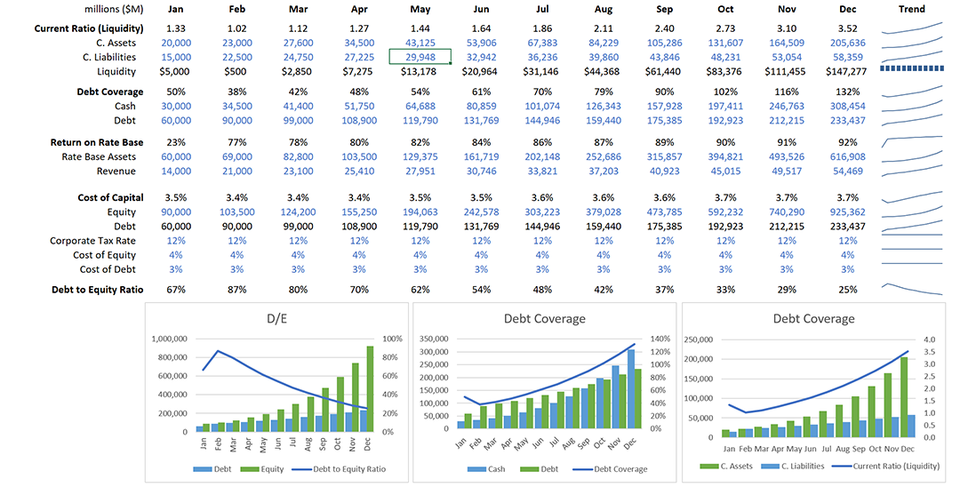Click the Debt to Equity Ratio label

pos(98,290)
